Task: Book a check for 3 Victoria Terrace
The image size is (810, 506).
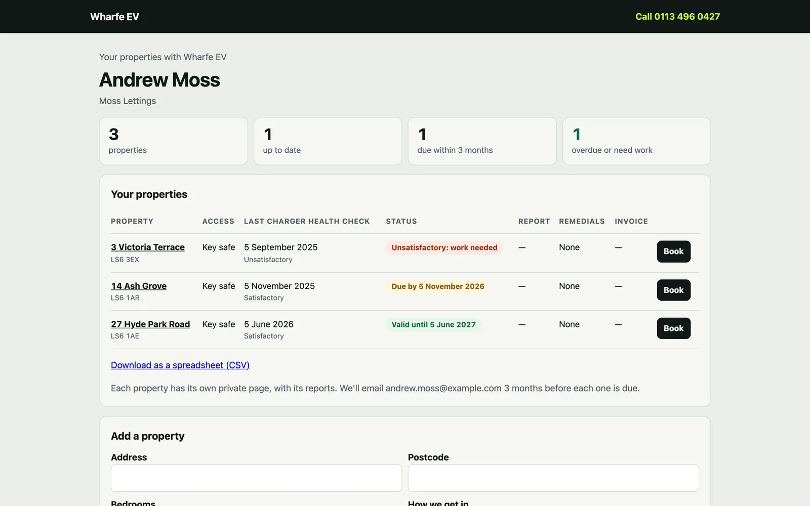Action: point(673,251)
